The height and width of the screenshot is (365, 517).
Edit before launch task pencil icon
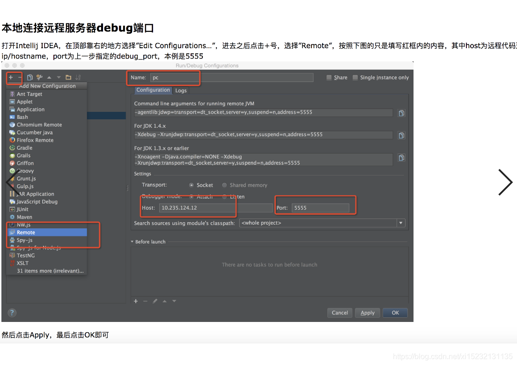[x=155, y=301]
